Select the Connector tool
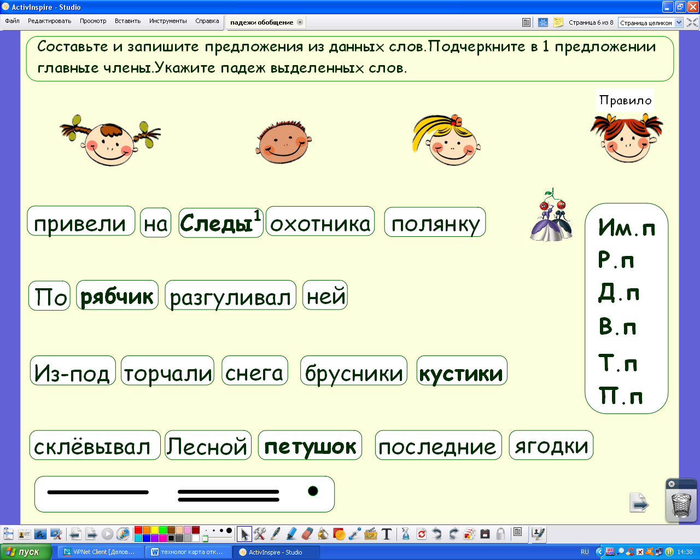Image resolution: width=700 pixels, height=560 pixels. 355,534
